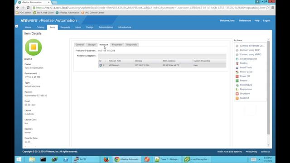Open the Chrome menu icon
Viewport: 290px width, 163px height.
(x=272, y=8)
